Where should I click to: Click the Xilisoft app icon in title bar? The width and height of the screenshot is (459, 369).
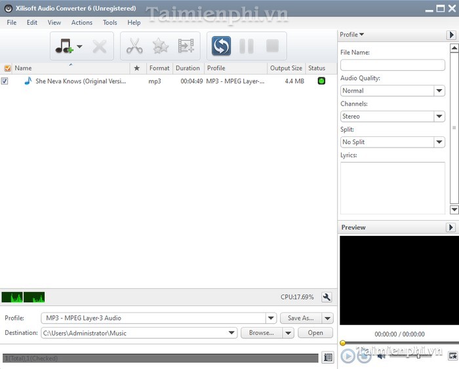8,9
